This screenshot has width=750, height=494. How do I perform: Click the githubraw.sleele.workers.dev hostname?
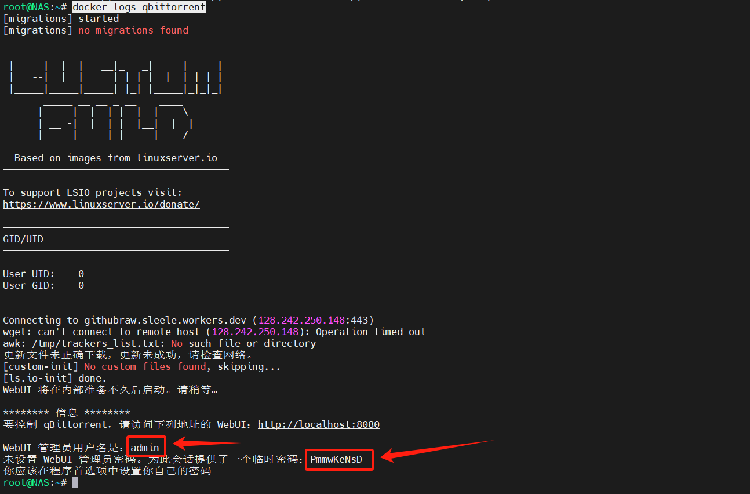tap(165, 320)
